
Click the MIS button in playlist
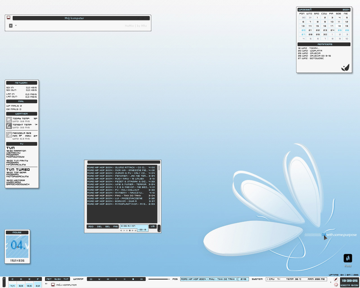click(x=115, y=226)
